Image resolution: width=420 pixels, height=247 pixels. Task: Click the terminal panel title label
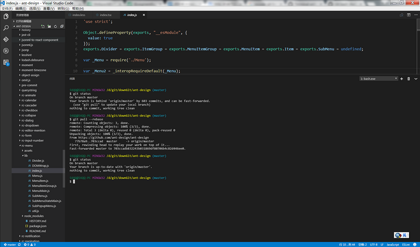(72, 79)
